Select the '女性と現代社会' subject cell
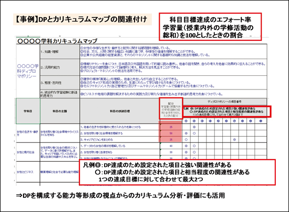 pyautogui.click(x=28, y=152)
